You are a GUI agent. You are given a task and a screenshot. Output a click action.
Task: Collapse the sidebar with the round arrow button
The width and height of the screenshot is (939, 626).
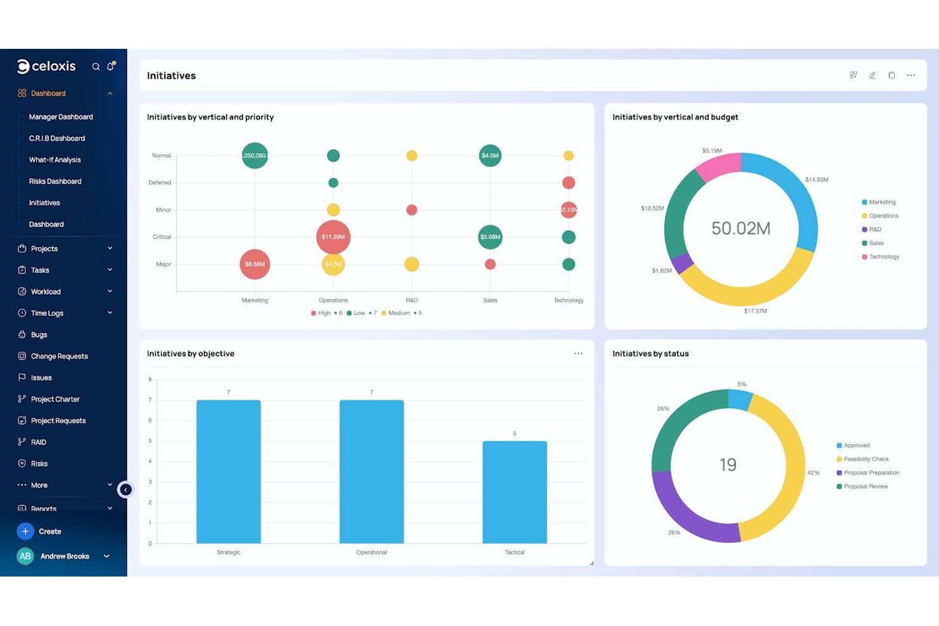[x=126, y=490]
